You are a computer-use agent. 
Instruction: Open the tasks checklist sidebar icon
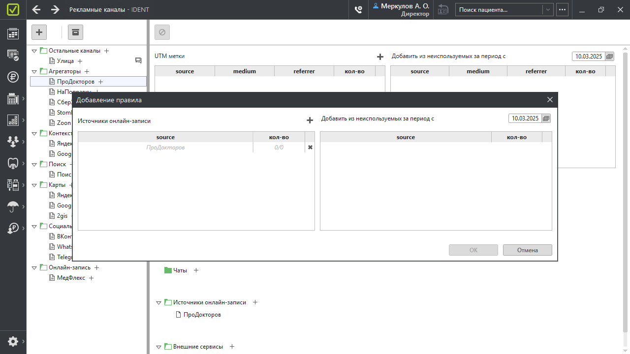pyautogui.click(x=13, y=55)
